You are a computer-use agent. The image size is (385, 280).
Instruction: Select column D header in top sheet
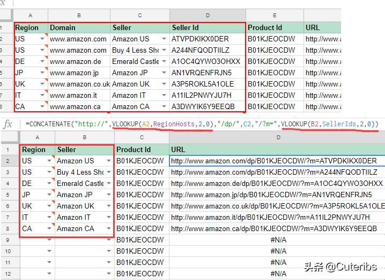tap(208, 15)
